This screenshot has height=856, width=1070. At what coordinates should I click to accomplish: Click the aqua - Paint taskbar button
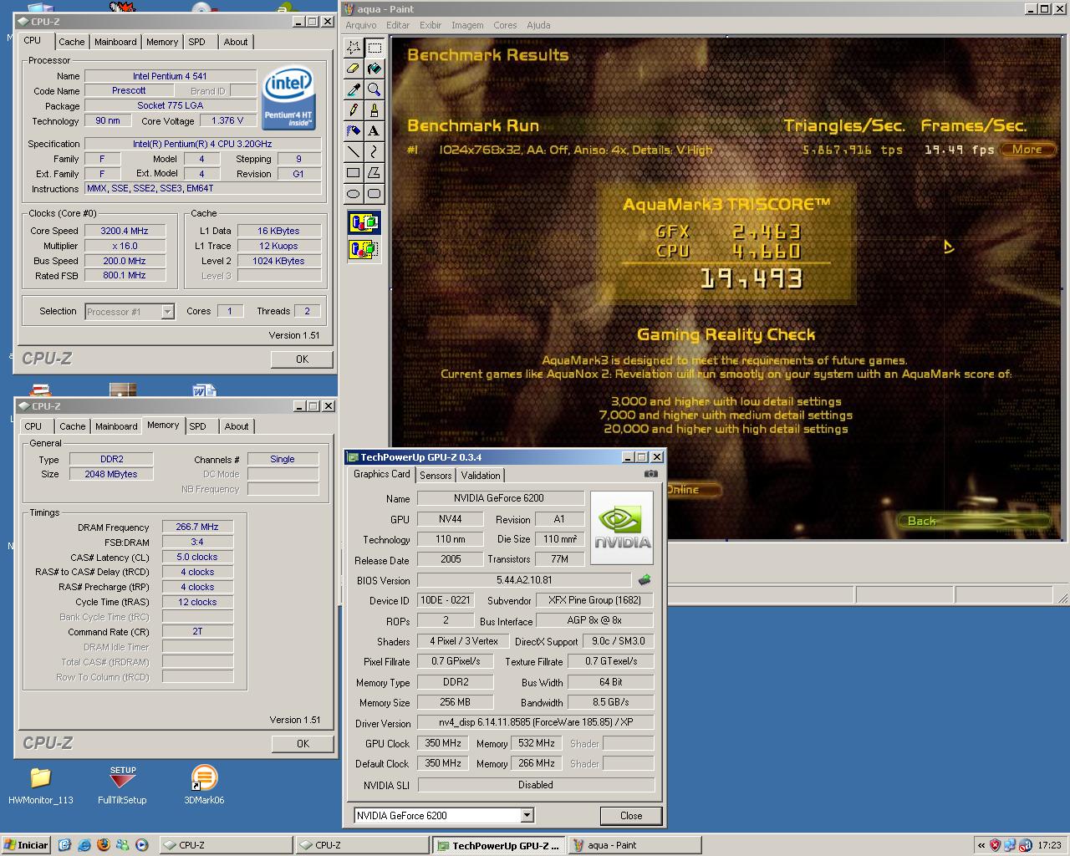pyautogui.click(x=634, y=845)
